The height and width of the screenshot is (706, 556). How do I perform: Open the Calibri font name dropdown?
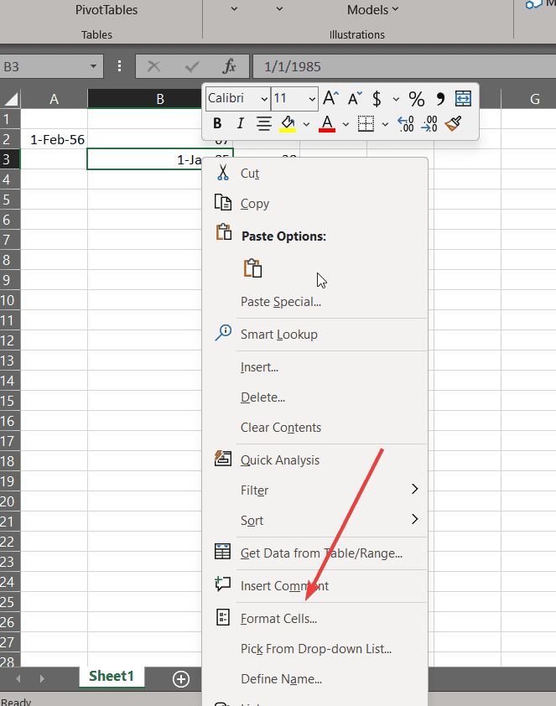click(238, 99)
